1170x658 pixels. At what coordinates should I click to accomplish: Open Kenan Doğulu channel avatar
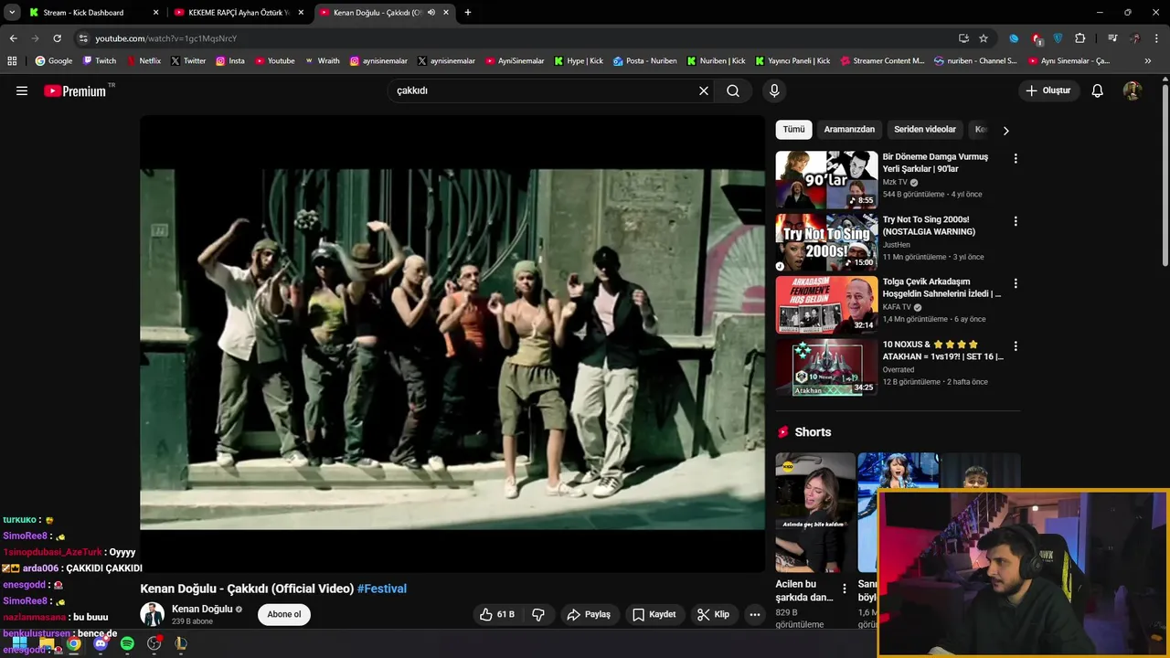pyautogui.click(x=152, y=614)
